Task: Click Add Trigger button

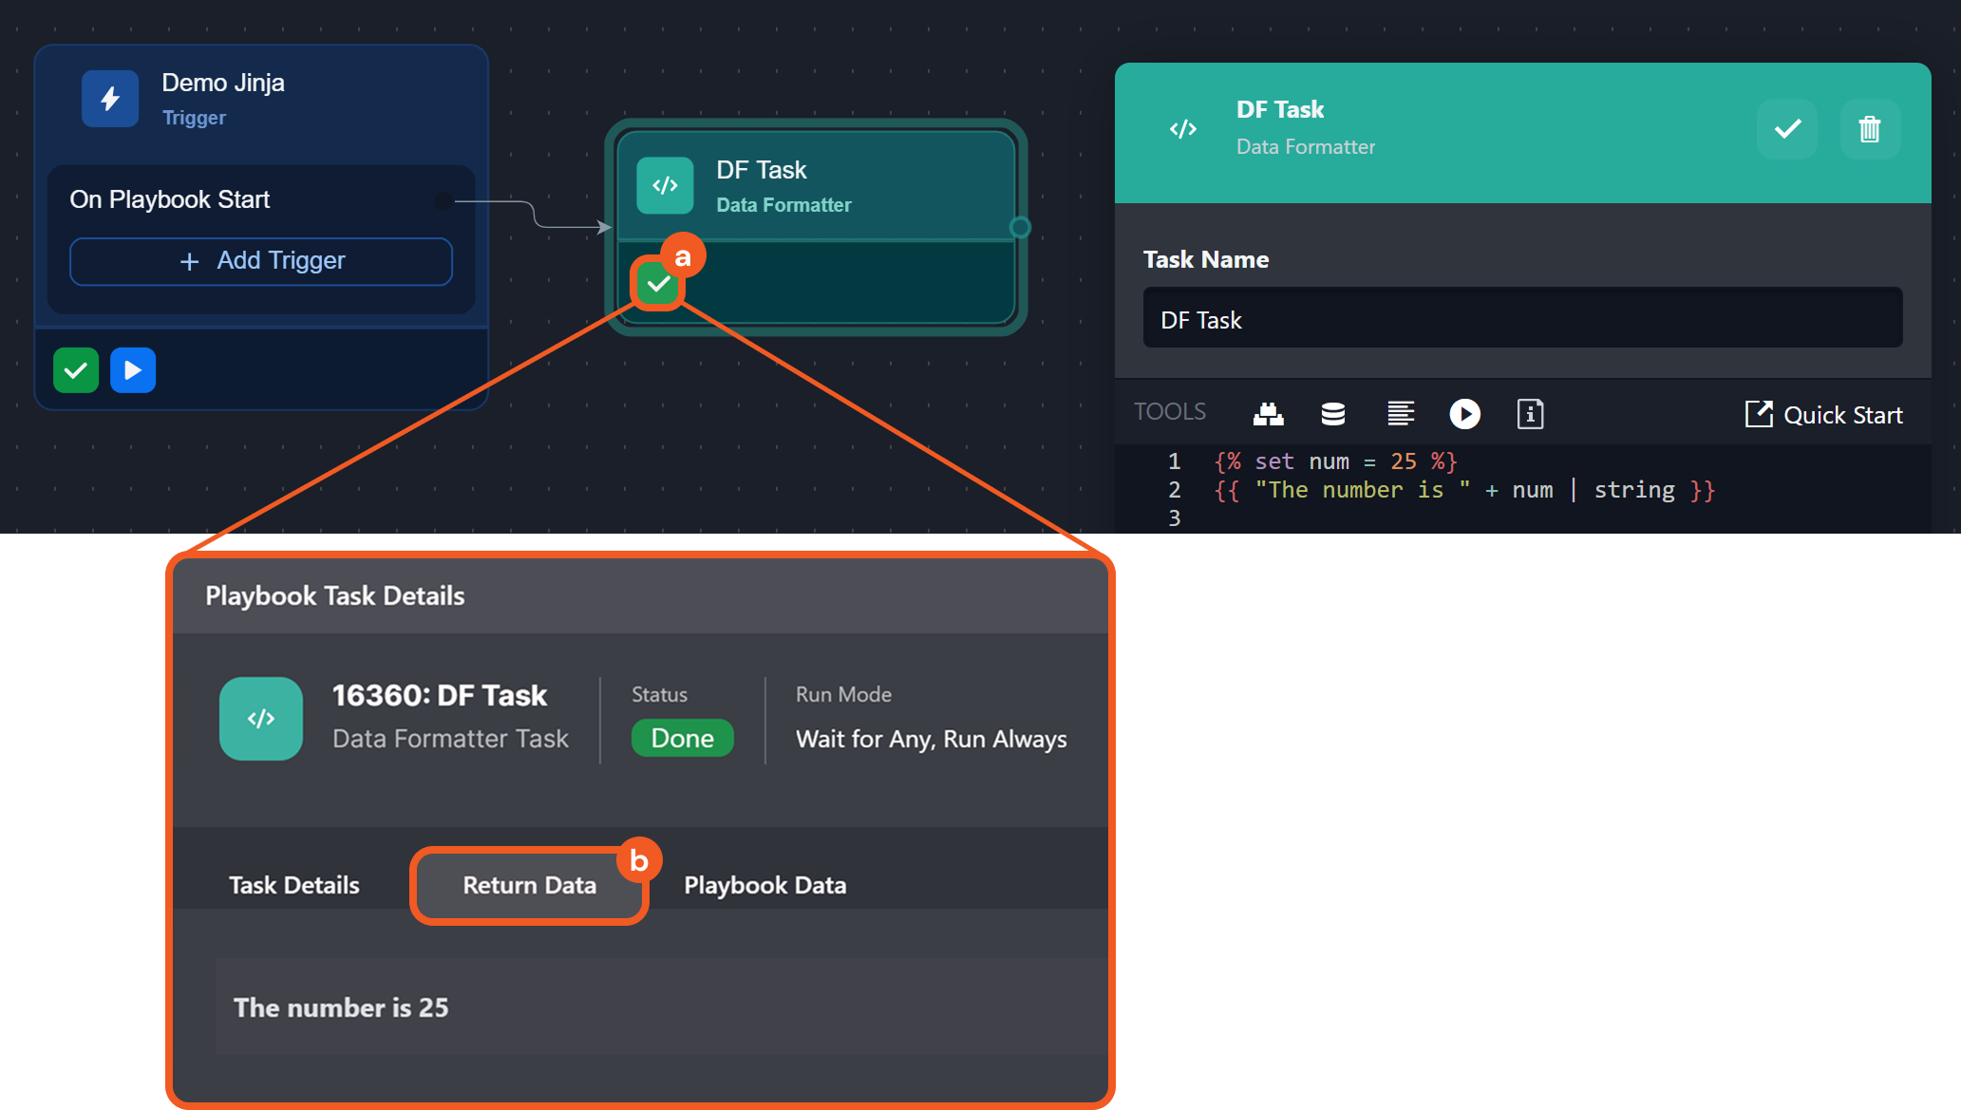Action: tap(261, 261)
